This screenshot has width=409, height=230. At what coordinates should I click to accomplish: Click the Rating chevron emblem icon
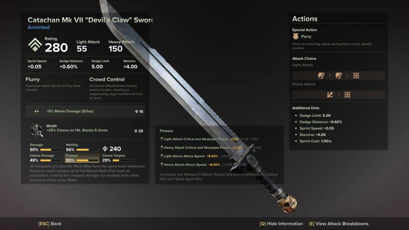(x=35, y=45)
